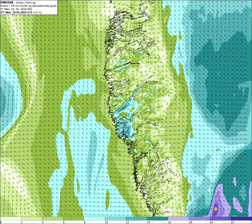Click the legend scale label '8'

click(85, 222)
